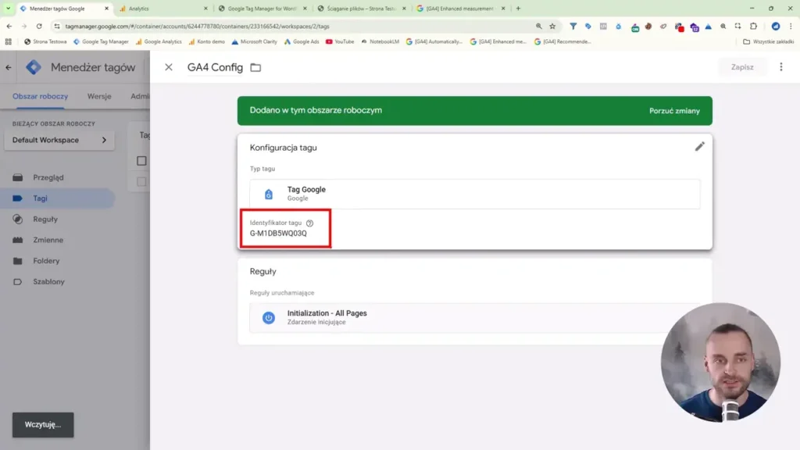Open the Google Ads bookmark
800x450 pixels.
302,42
